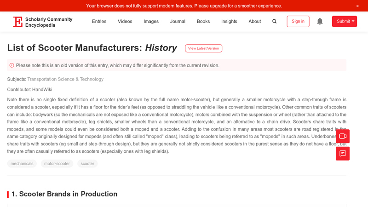368x207 pixels.
Task: Close the browser upgrade banner
Action: (357, 6)
